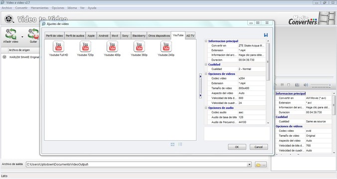Click lower arrow on dialog panel splitter

(x=200, y=95)
